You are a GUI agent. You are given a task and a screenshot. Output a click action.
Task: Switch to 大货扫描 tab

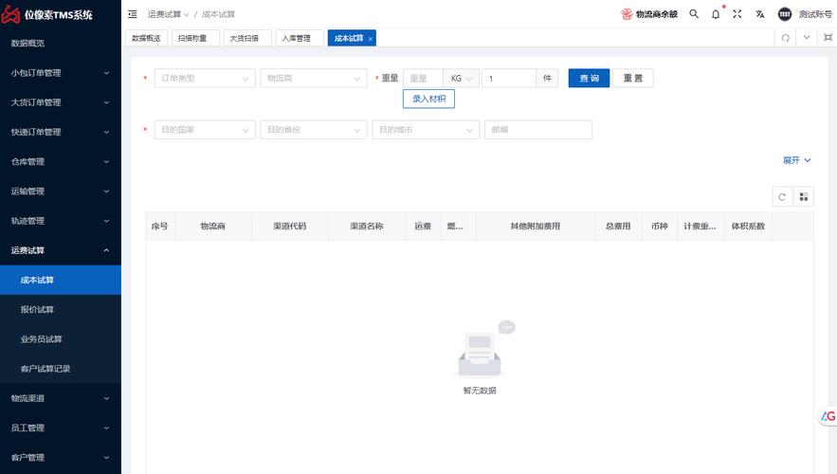pyautogui.click(x=247, y=38)
